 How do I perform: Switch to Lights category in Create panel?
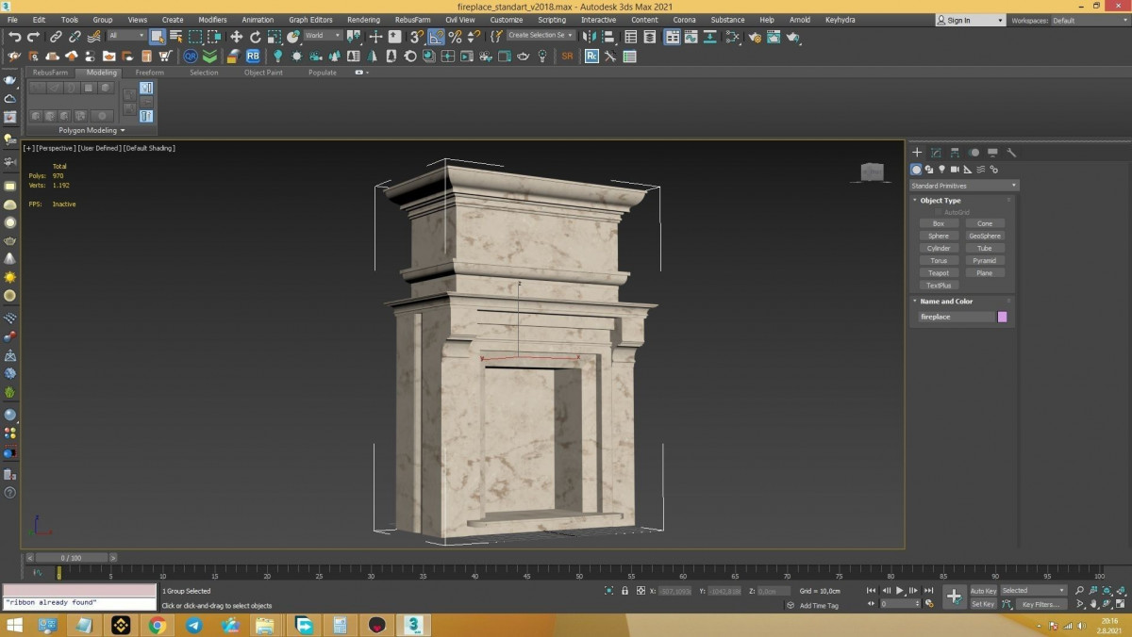tap(941, 170)
